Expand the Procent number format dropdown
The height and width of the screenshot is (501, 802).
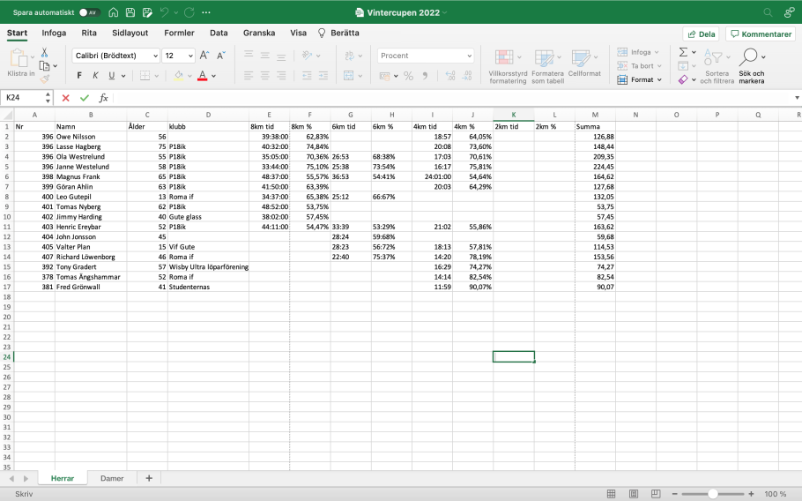coord(468,56)
